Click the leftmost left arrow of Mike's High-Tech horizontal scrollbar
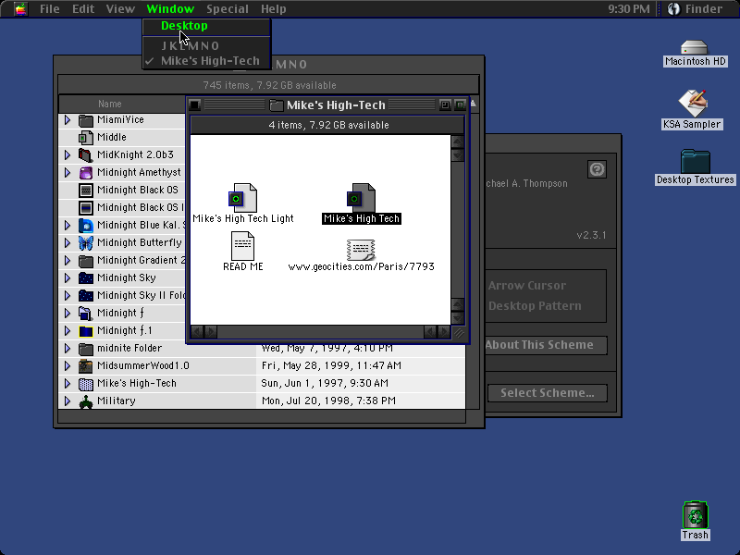Screen dimensions: 740x555 [197, 332]
